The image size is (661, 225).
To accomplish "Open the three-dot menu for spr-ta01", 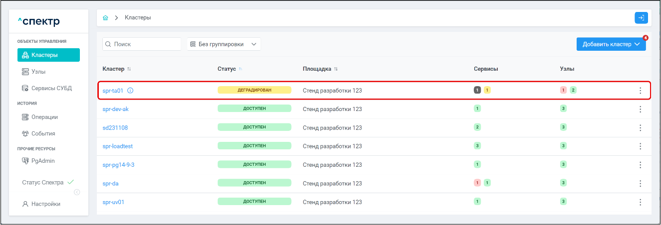I will [x=640, y=91].
